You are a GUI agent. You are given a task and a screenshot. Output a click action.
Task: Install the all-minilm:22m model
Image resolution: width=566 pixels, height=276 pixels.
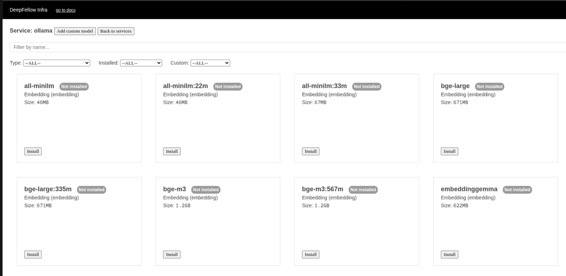pos(171,151)
